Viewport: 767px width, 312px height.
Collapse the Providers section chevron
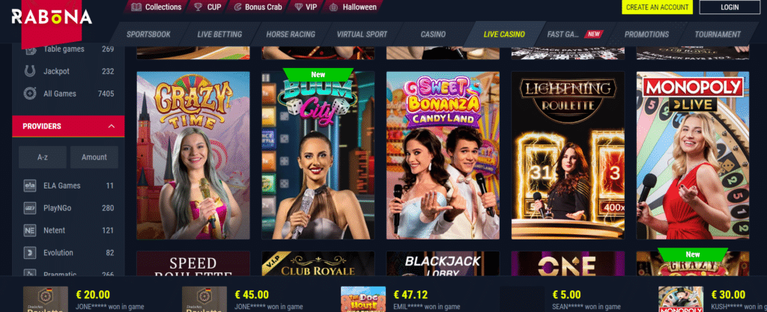point(112,126)
